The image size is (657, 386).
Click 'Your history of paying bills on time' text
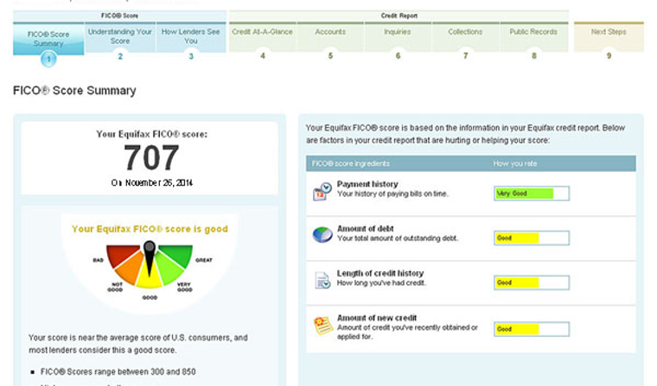(x=392, y=193)
